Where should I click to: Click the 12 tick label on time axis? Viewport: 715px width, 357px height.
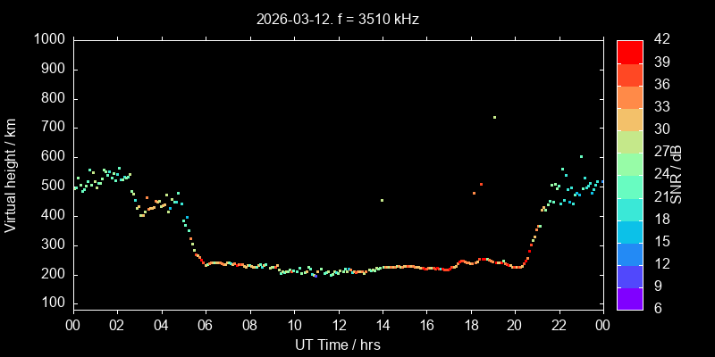click(x=338, y=325)
